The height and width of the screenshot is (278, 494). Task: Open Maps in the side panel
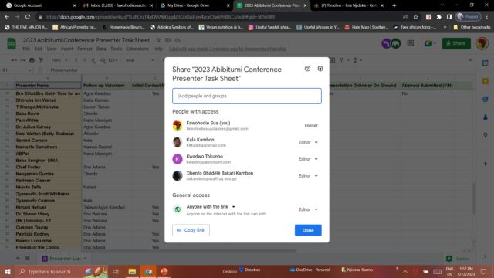(x=486, y=135)
